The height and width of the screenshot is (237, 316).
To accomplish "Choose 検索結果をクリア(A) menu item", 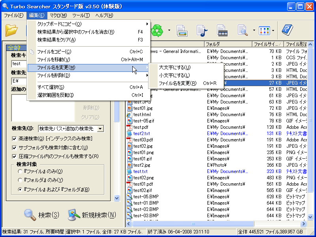I will pos(88,40).
